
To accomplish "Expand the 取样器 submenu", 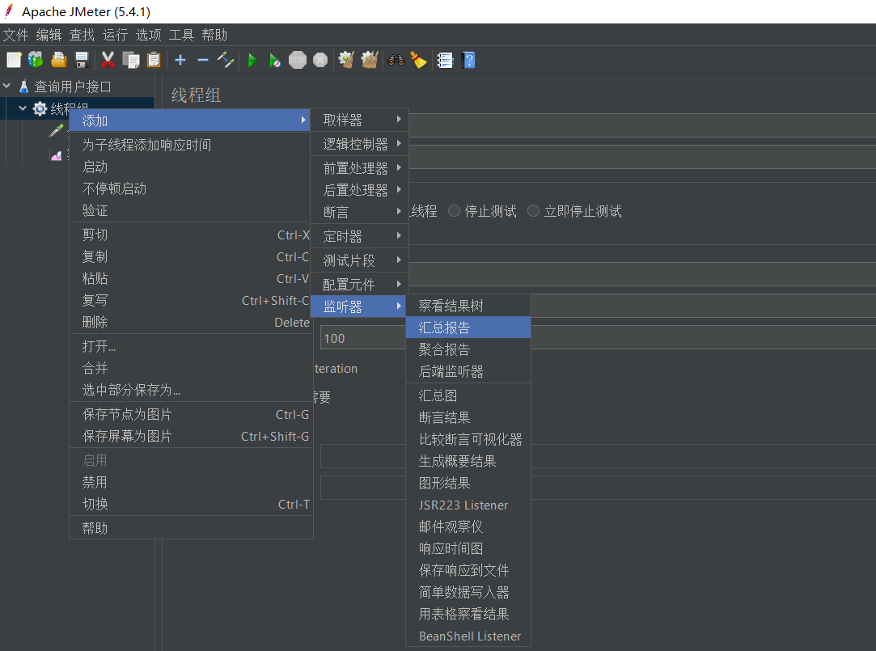I will (x=360, y=120).
